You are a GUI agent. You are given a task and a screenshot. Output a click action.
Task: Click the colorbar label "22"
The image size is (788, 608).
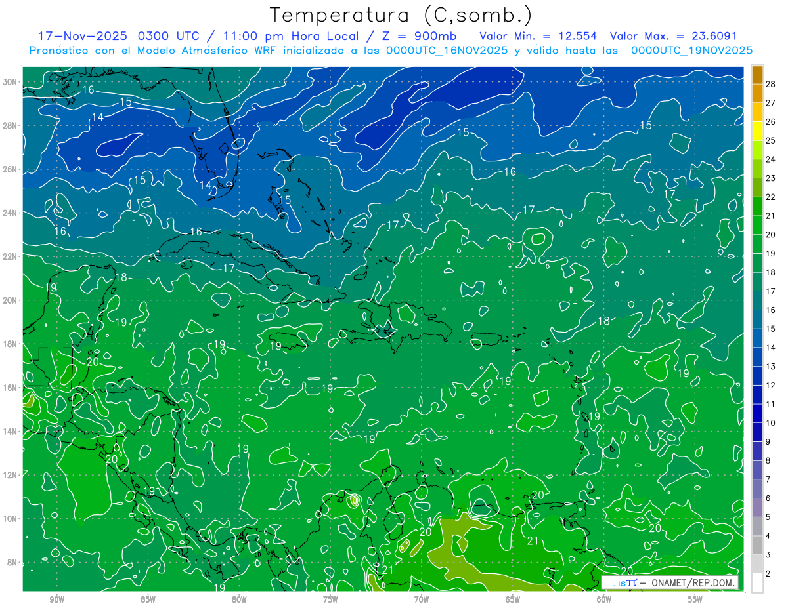771,197
